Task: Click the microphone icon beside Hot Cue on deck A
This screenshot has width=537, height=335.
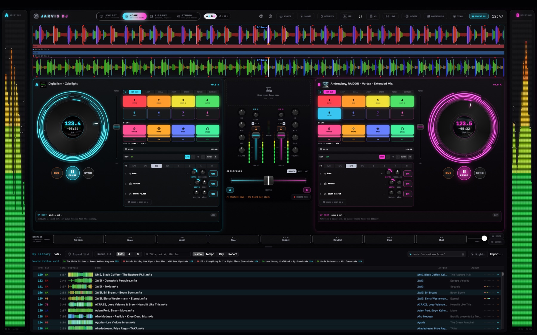Action: (x=126, y=92)
